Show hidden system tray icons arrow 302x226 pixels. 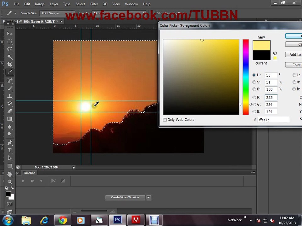coord(251,220)
